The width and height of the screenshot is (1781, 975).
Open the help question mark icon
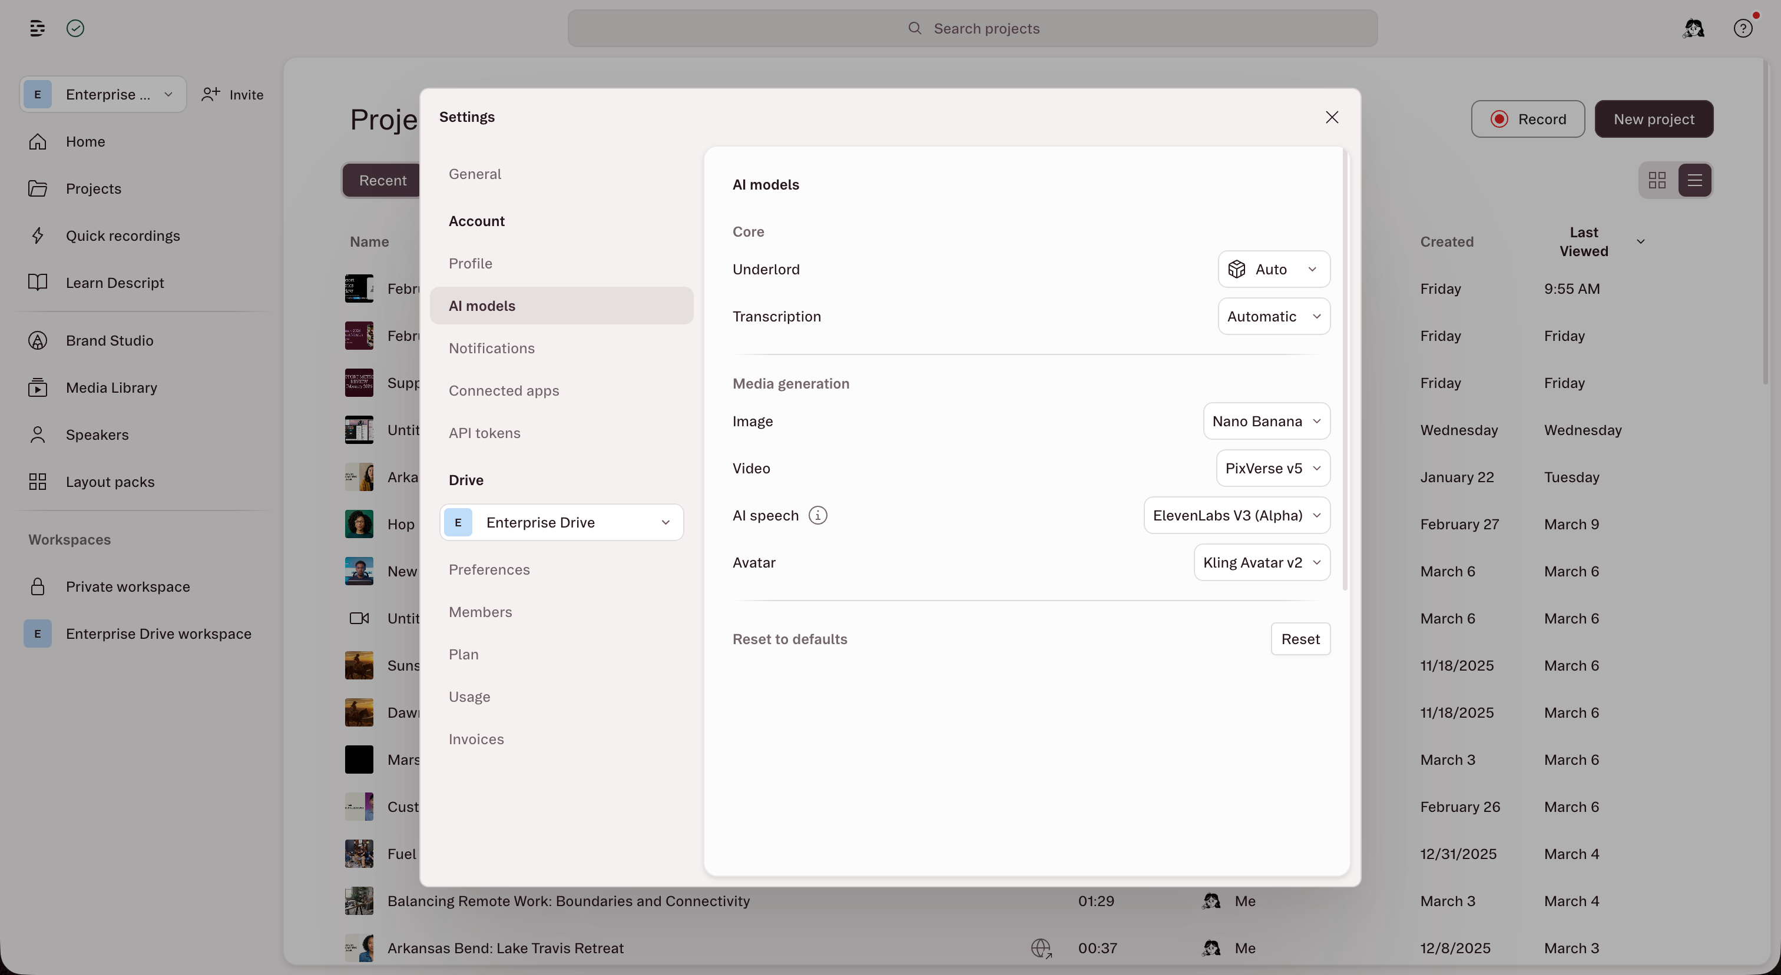1743,28
